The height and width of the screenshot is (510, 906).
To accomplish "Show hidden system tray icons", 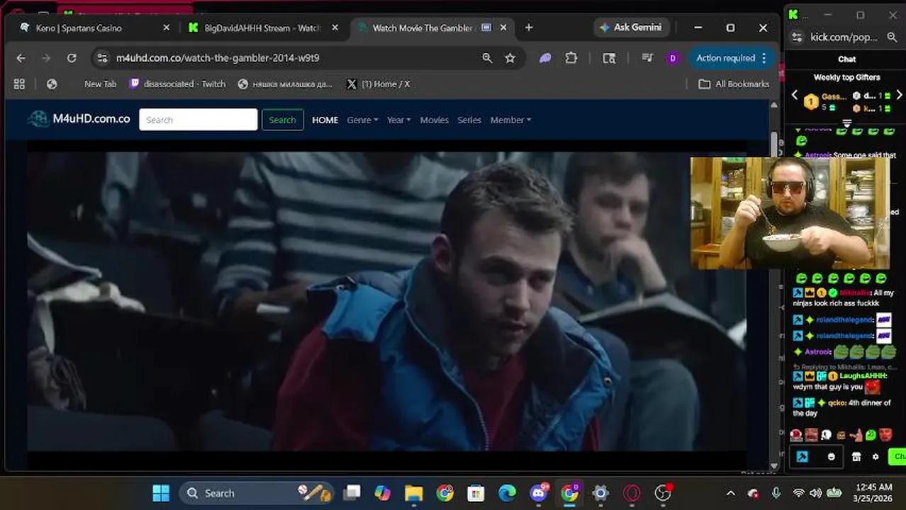I will 731,493.
